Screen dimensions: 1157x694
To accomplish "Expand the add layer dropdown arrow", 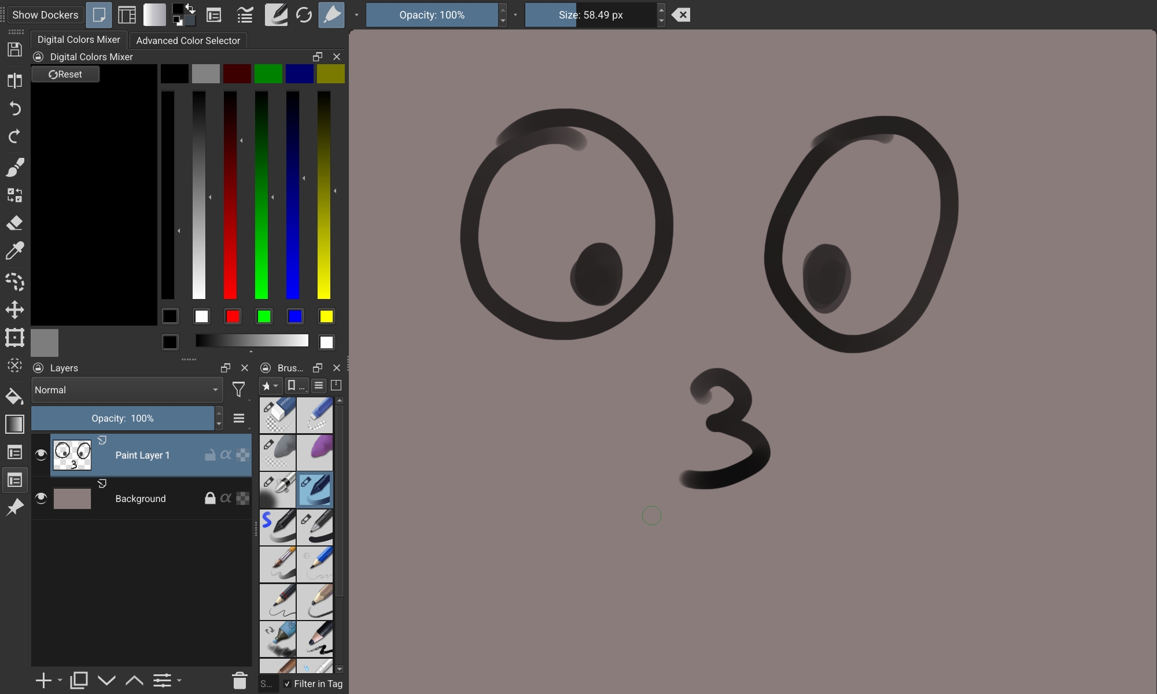I will (60, 681).
